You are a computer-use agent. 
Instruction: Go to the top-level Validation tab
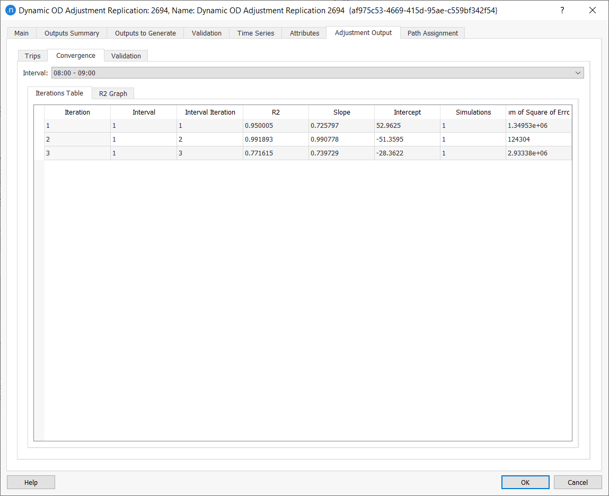206,33
